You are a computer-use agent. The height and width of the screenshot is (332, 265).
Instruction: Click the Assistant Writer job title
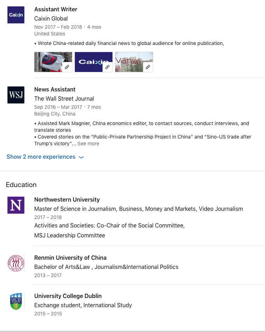[x=56, y=9]
